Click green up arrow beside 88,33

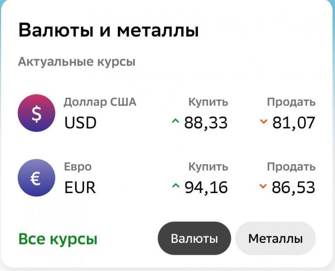pos(175,122)
